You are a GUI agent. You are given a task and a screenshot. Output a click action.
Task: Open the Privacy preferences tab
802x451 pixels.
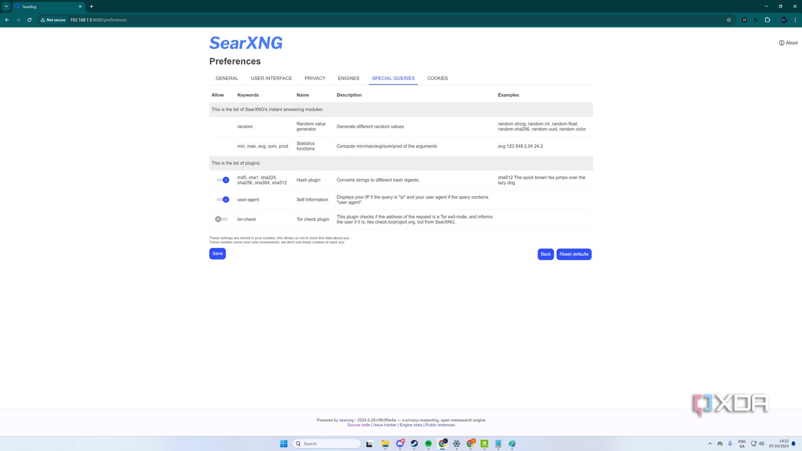coord(315,78)
